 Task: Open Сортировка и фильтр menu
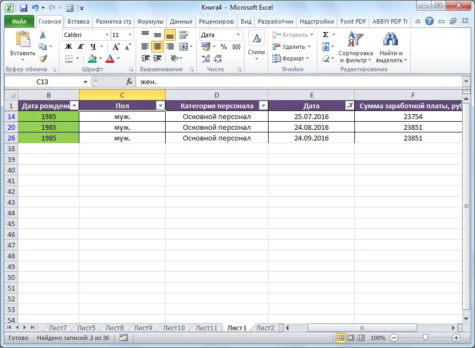(355, 47)
